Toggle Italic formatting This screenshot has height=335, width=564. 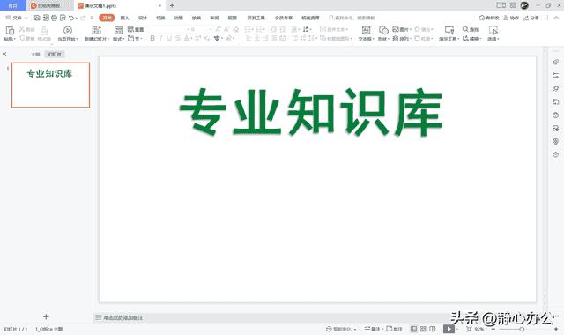tap(160, 38)
